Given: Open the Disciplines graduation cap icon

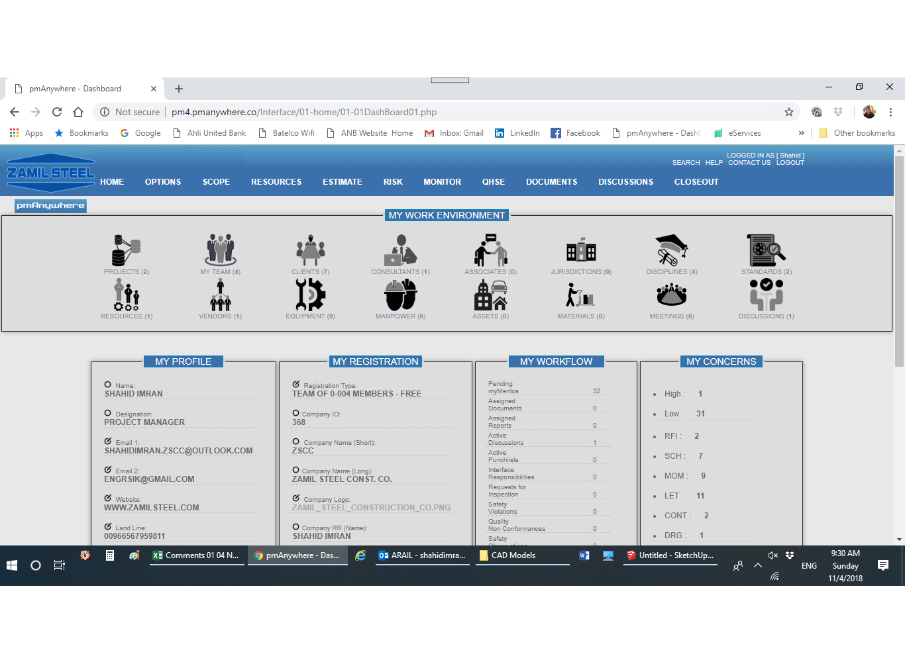Looking at the screenshot, I should (671, 250).
